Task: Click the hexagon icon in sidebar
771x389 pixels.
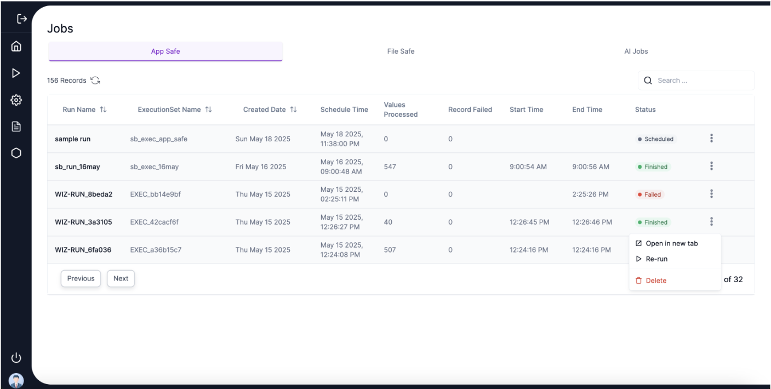Action: pyautogui.click(x=16, y=153)
